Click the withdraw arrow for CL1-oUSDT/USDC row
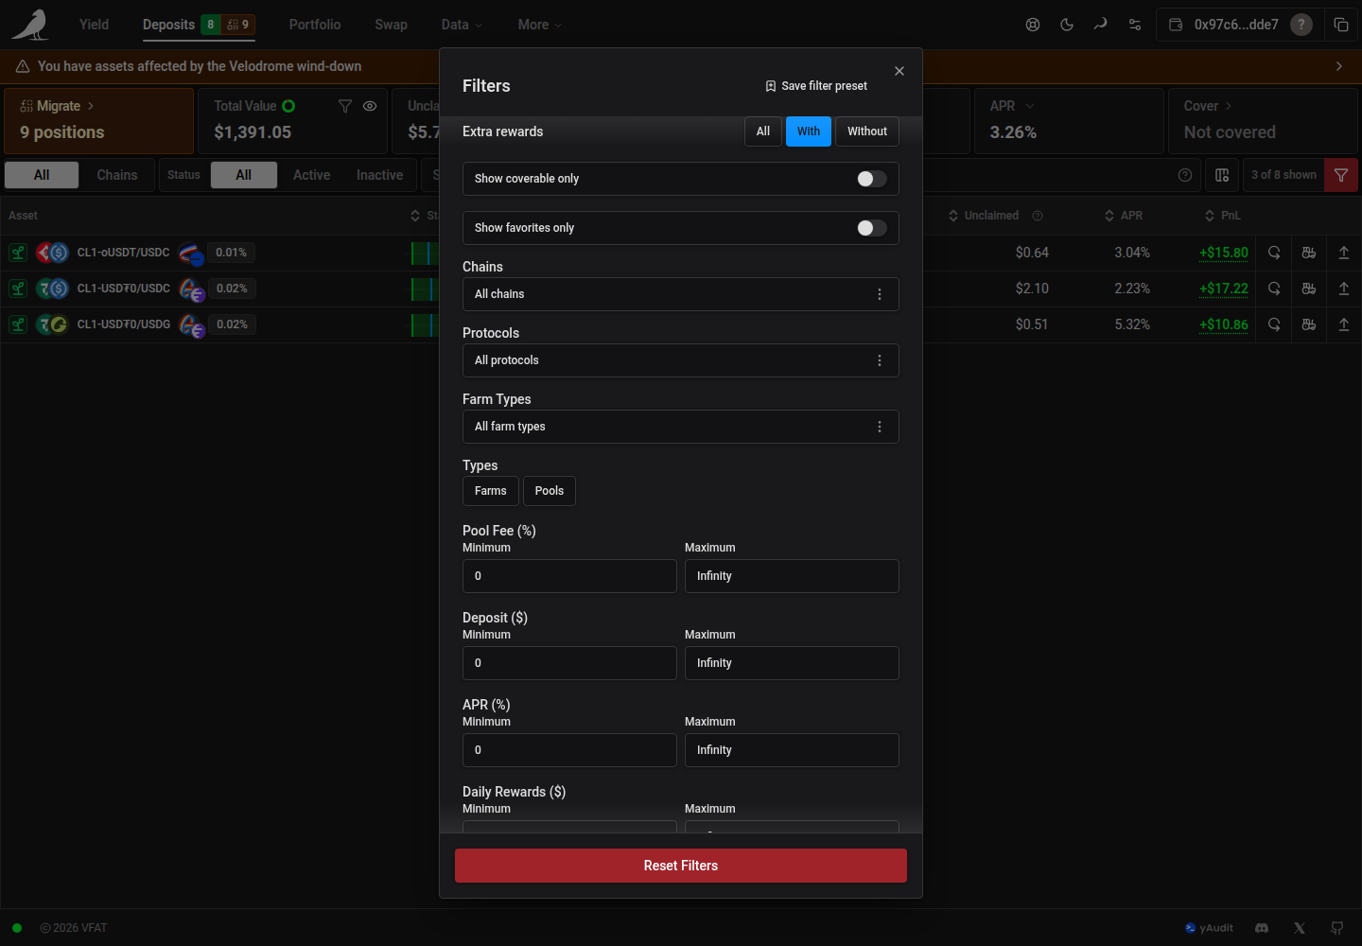 1344,253
